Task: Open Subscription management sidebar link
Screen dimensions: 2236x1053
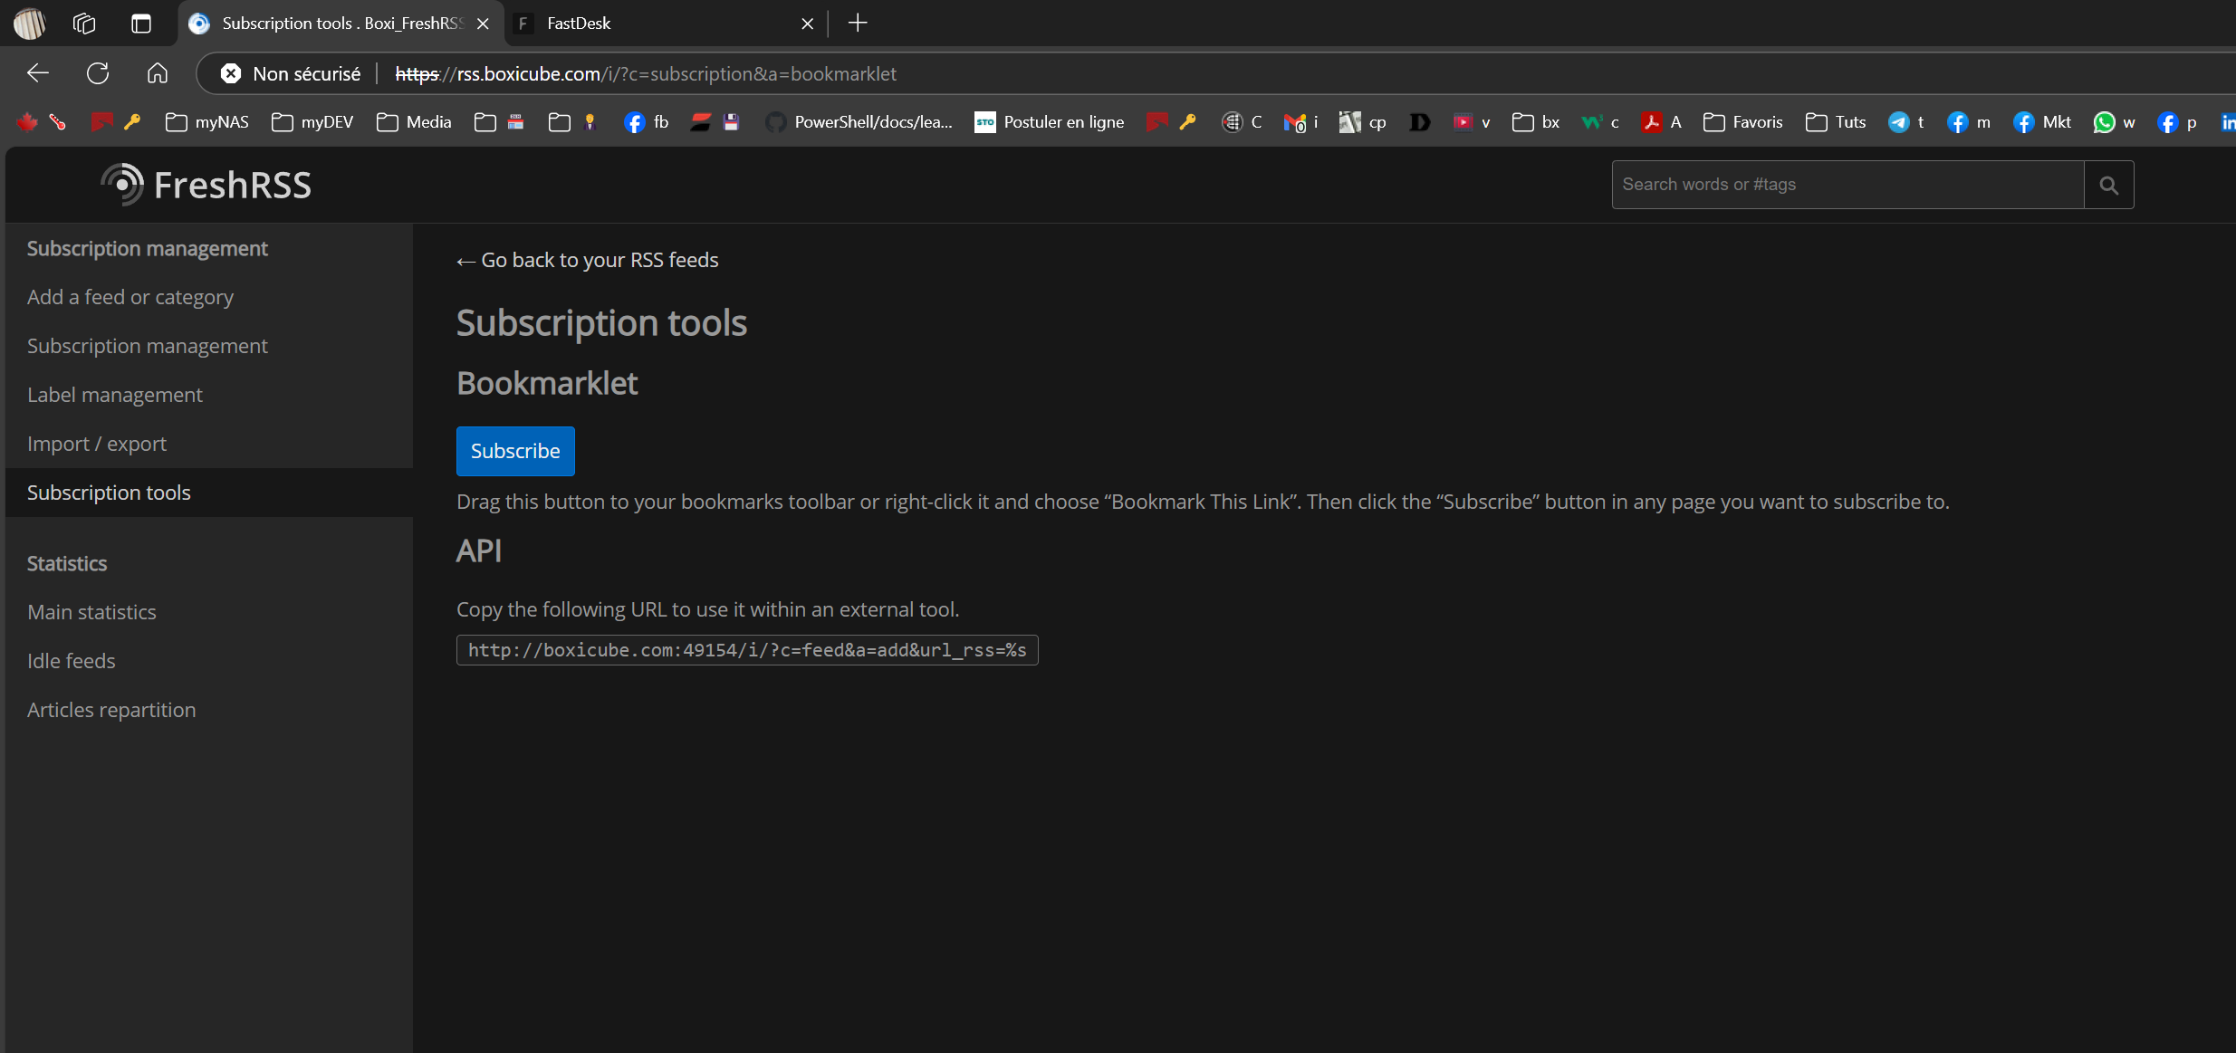Action: (209, 346)
